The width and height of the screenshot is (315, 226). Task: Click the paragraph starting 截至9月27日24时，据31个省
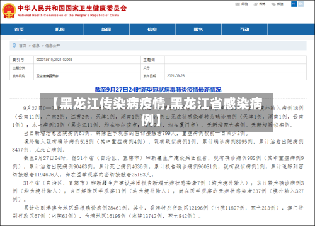tap(158, 166)
